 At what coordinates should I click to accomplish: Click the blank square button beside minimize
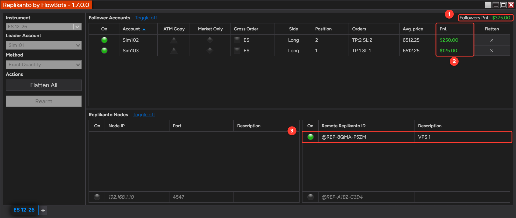pos(488,5)
